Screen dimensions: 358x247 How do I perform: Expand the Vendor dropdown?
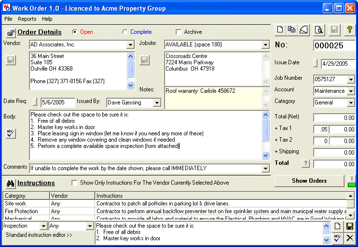pyautogui.click(x=130, y=44)
